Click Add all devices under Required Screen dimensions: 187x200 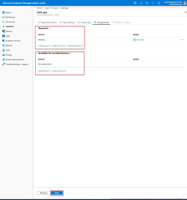[74, 46]
